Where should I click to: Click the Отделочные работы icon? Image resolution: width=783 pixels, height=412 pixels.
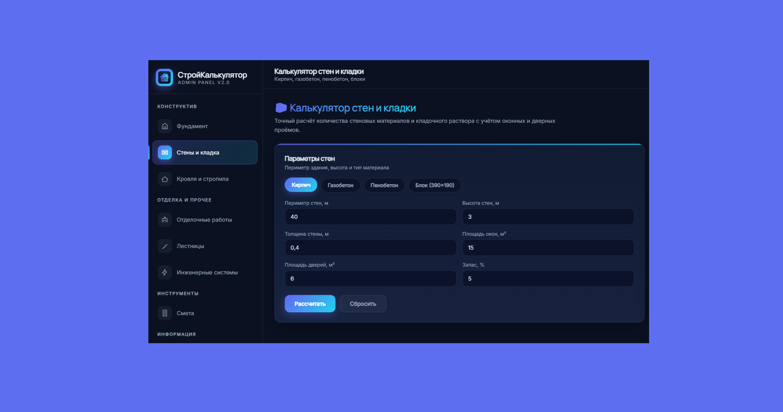[165, 220]
